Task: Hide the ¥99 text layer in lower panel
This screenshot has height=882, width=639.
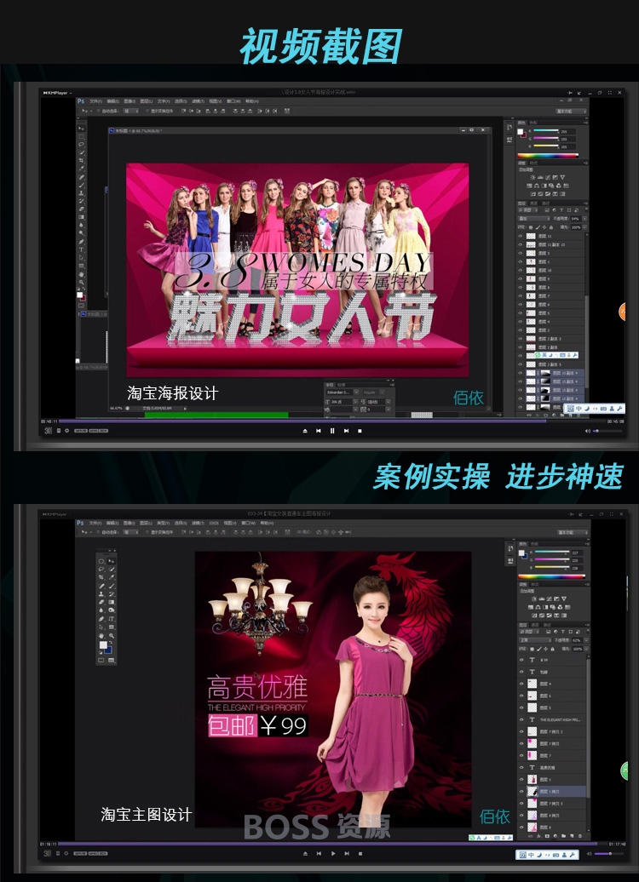Action: tap(521, 660)
